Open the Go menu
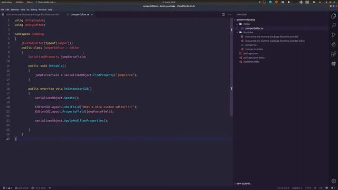338x190 pixels. coord(28,9)
